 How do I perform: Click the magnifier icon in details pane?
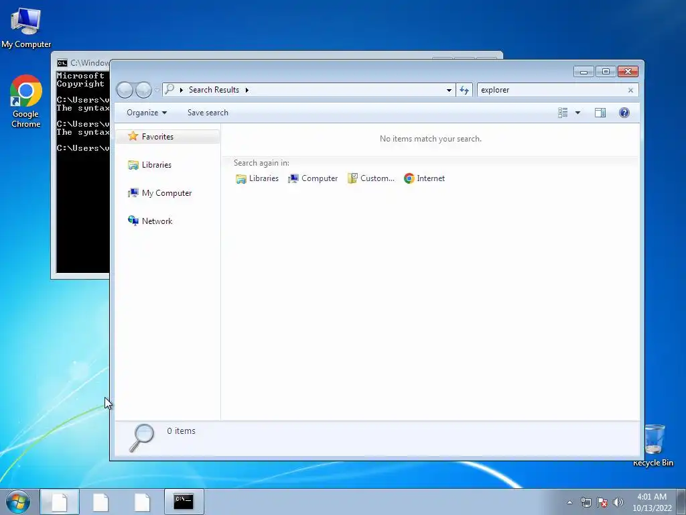[x=142, y=438]
